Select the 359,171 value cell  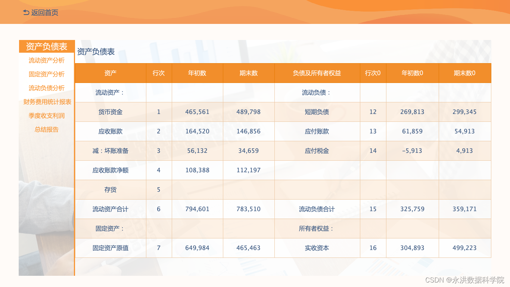click(x=465, y=209)
